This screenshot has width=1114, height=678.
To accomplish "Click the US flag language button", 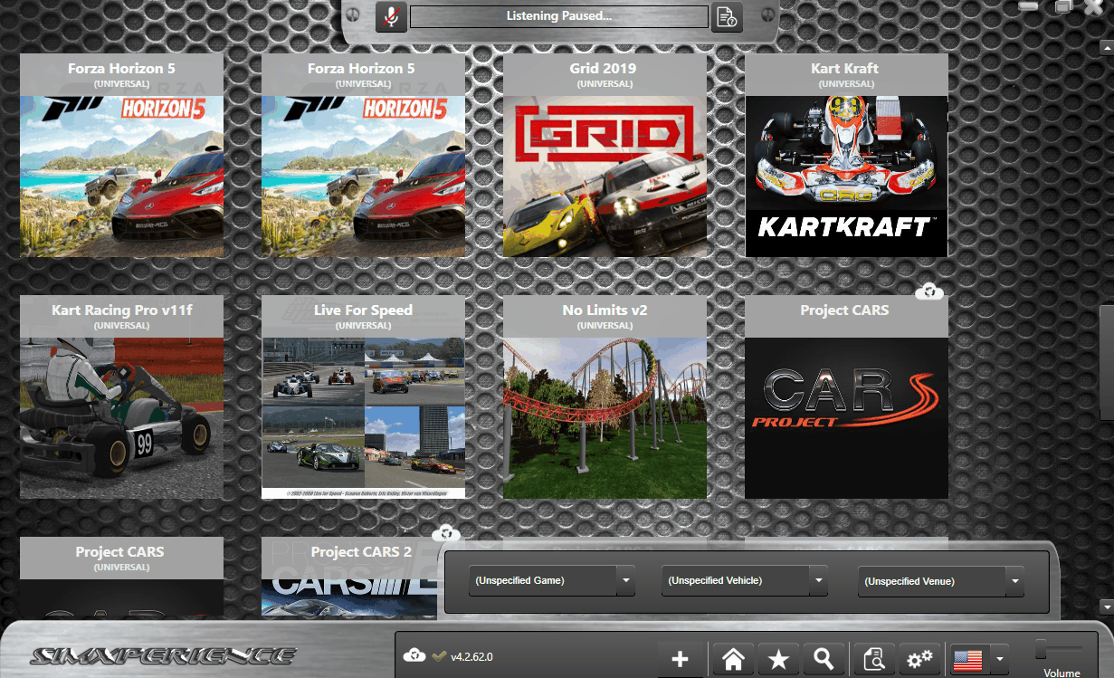I will point(968,660).
